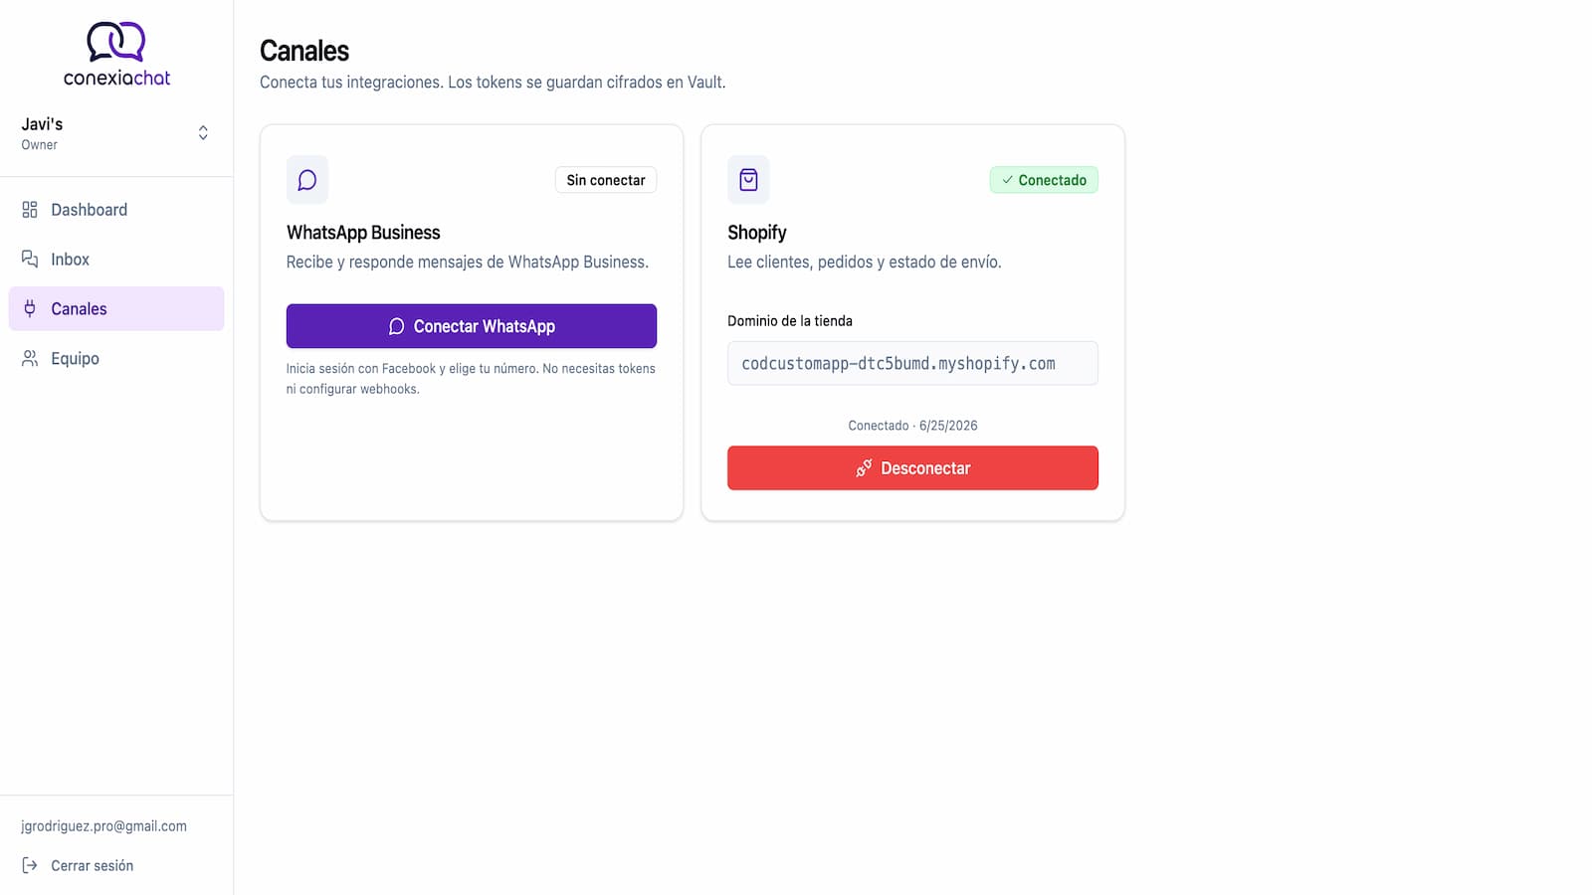Select the Canales sidebar item
The height and width of the screenshot is (895, 1592).
[116, 308]
